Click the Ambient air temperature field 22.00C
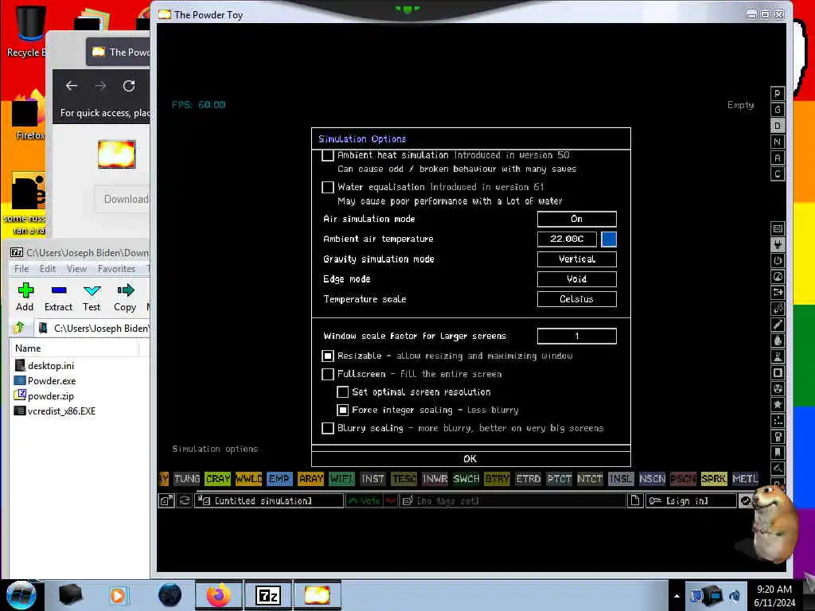 coord(567,239)
